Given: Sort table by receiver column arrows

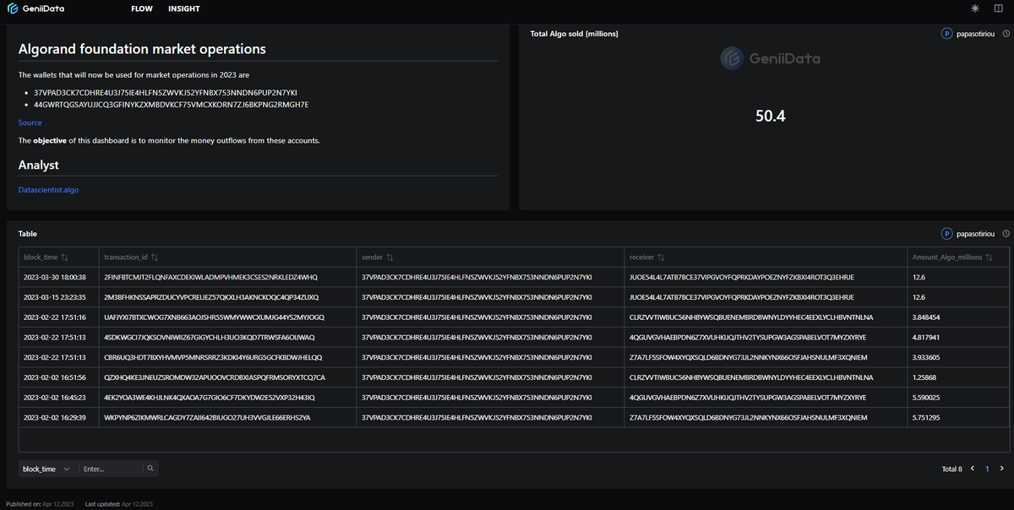Looking at the screenshot, I should [662, 257].
